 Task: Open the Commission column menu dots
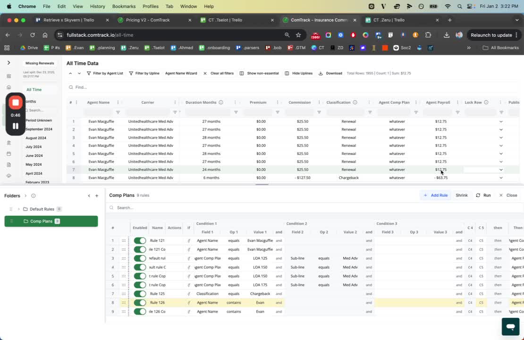(x=319, y=102)
